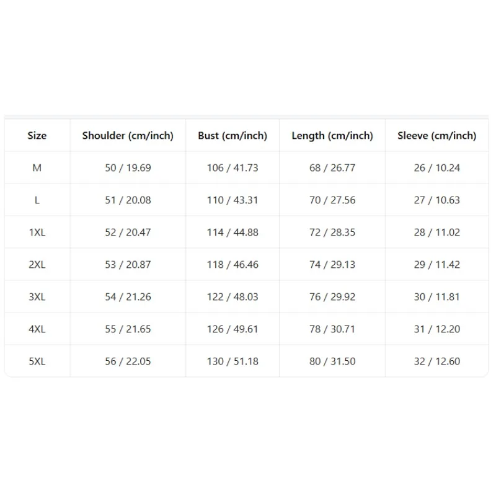Click the Sleeve (cm/inch) header
The image size is (496, 496).
pyautogui.click(x=437, y=136)
